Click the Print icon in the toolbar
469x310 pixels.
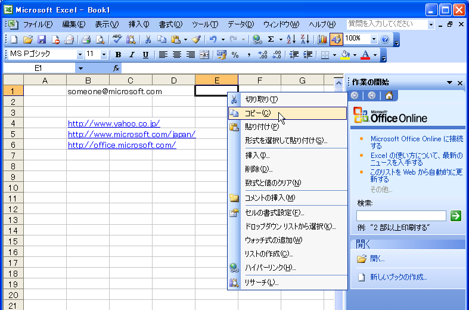coord(86,39)
